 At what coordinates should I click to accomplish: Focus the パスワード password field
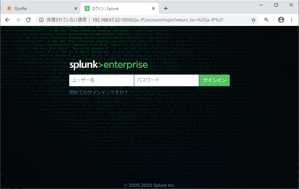[166, 80]
